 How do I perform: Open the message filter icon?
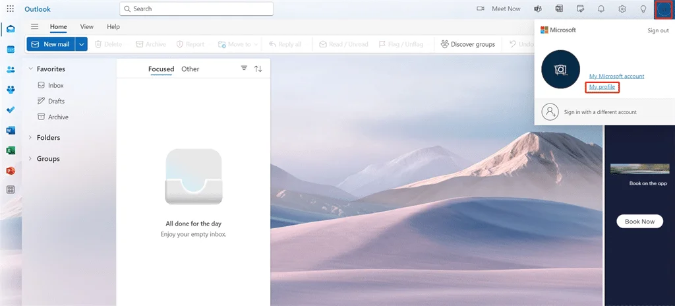(244, 68)
